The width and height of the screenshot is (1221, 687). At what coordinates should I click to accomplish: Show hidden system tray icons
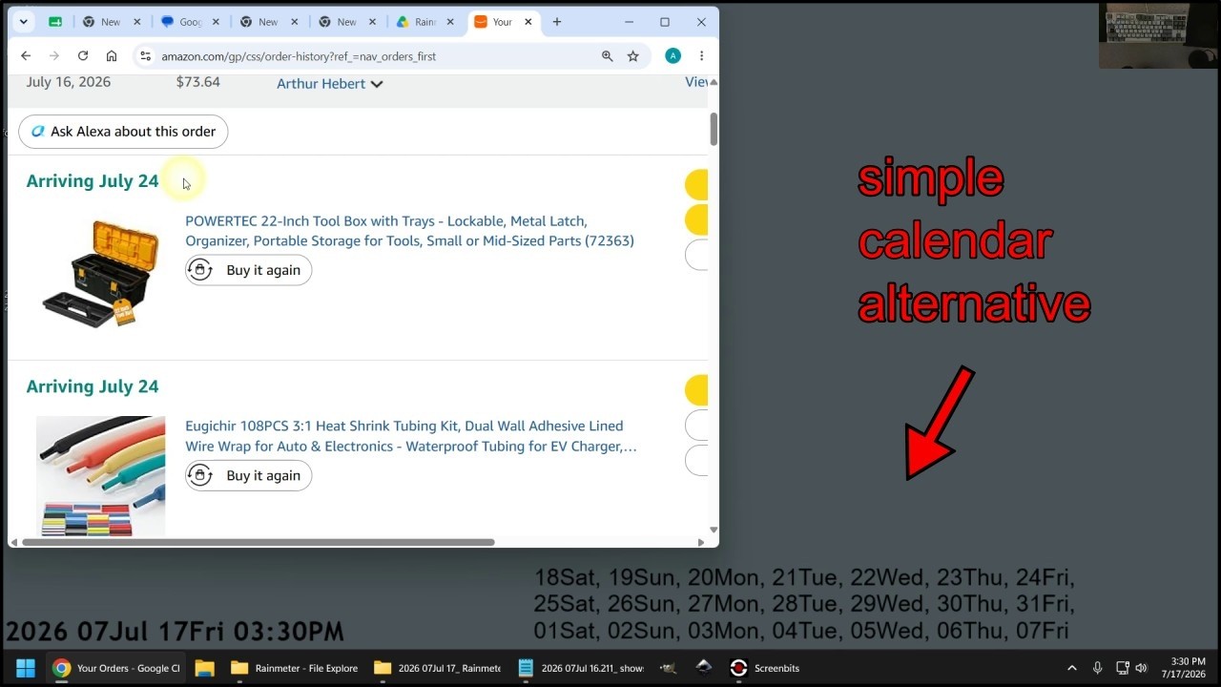click(x=1072, y=668)
